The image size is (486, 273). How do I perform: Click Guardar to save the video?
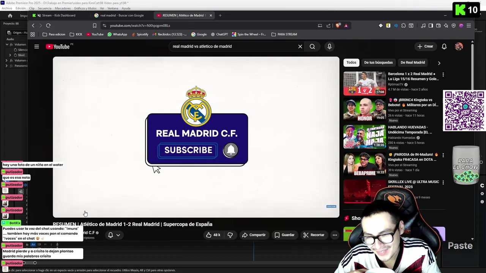tap(284, 235)
